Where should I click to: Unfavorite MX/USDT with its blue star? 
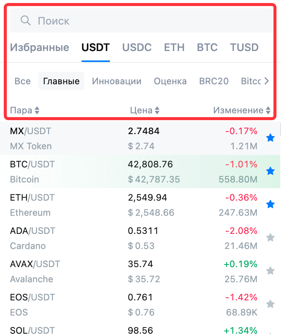pos(270,138)
